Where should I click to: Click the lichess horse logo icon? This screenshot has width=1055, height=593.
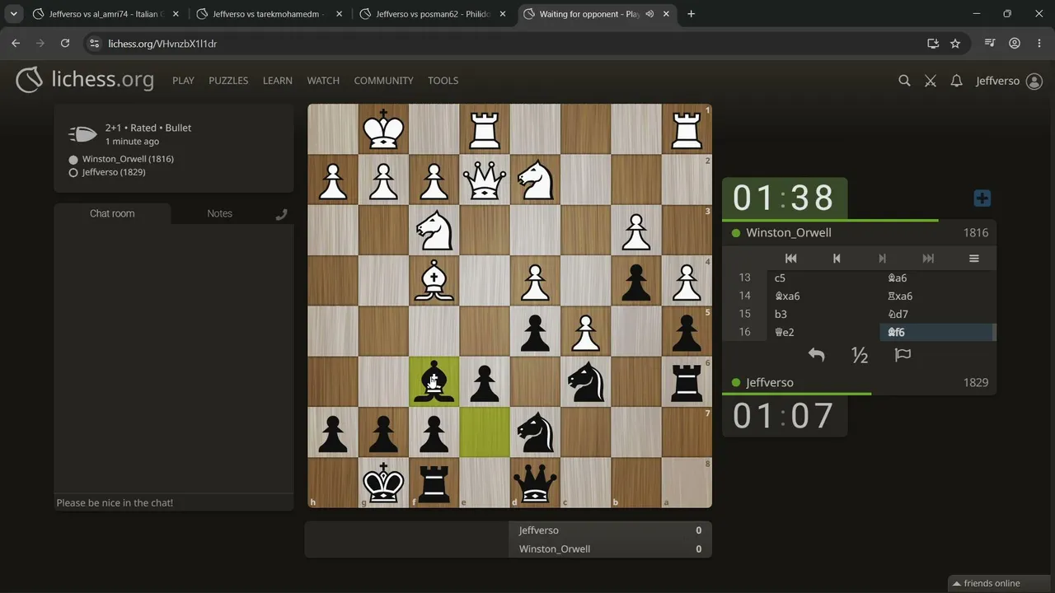tap(29, 80)
